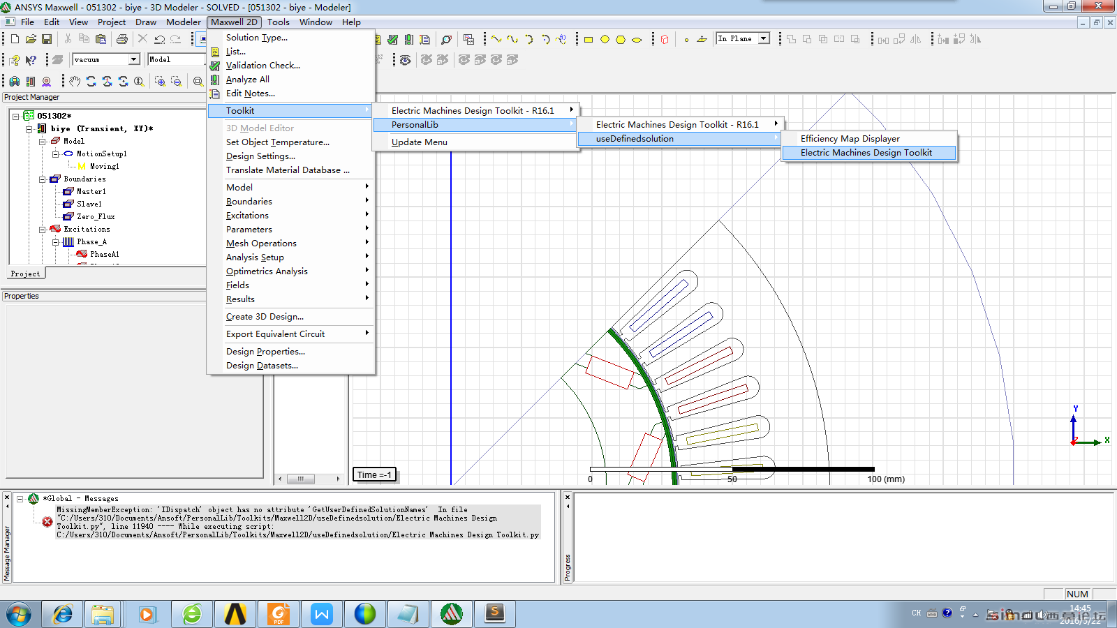
Task: Toggle the eye visibility toolbar icon
Action: pyautogui.click(x=405, y=60)
